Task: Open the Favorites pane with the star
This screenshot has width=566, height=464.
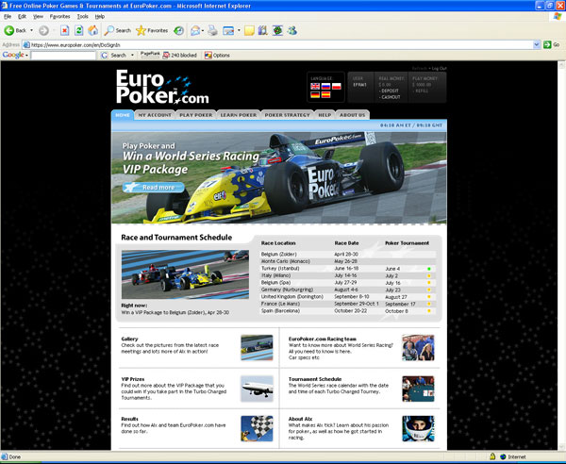Action: [x=152, y=31]
